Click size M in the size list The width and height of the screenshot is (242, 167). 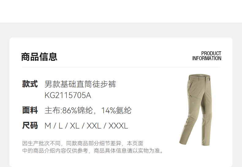[x=48, y=126]
